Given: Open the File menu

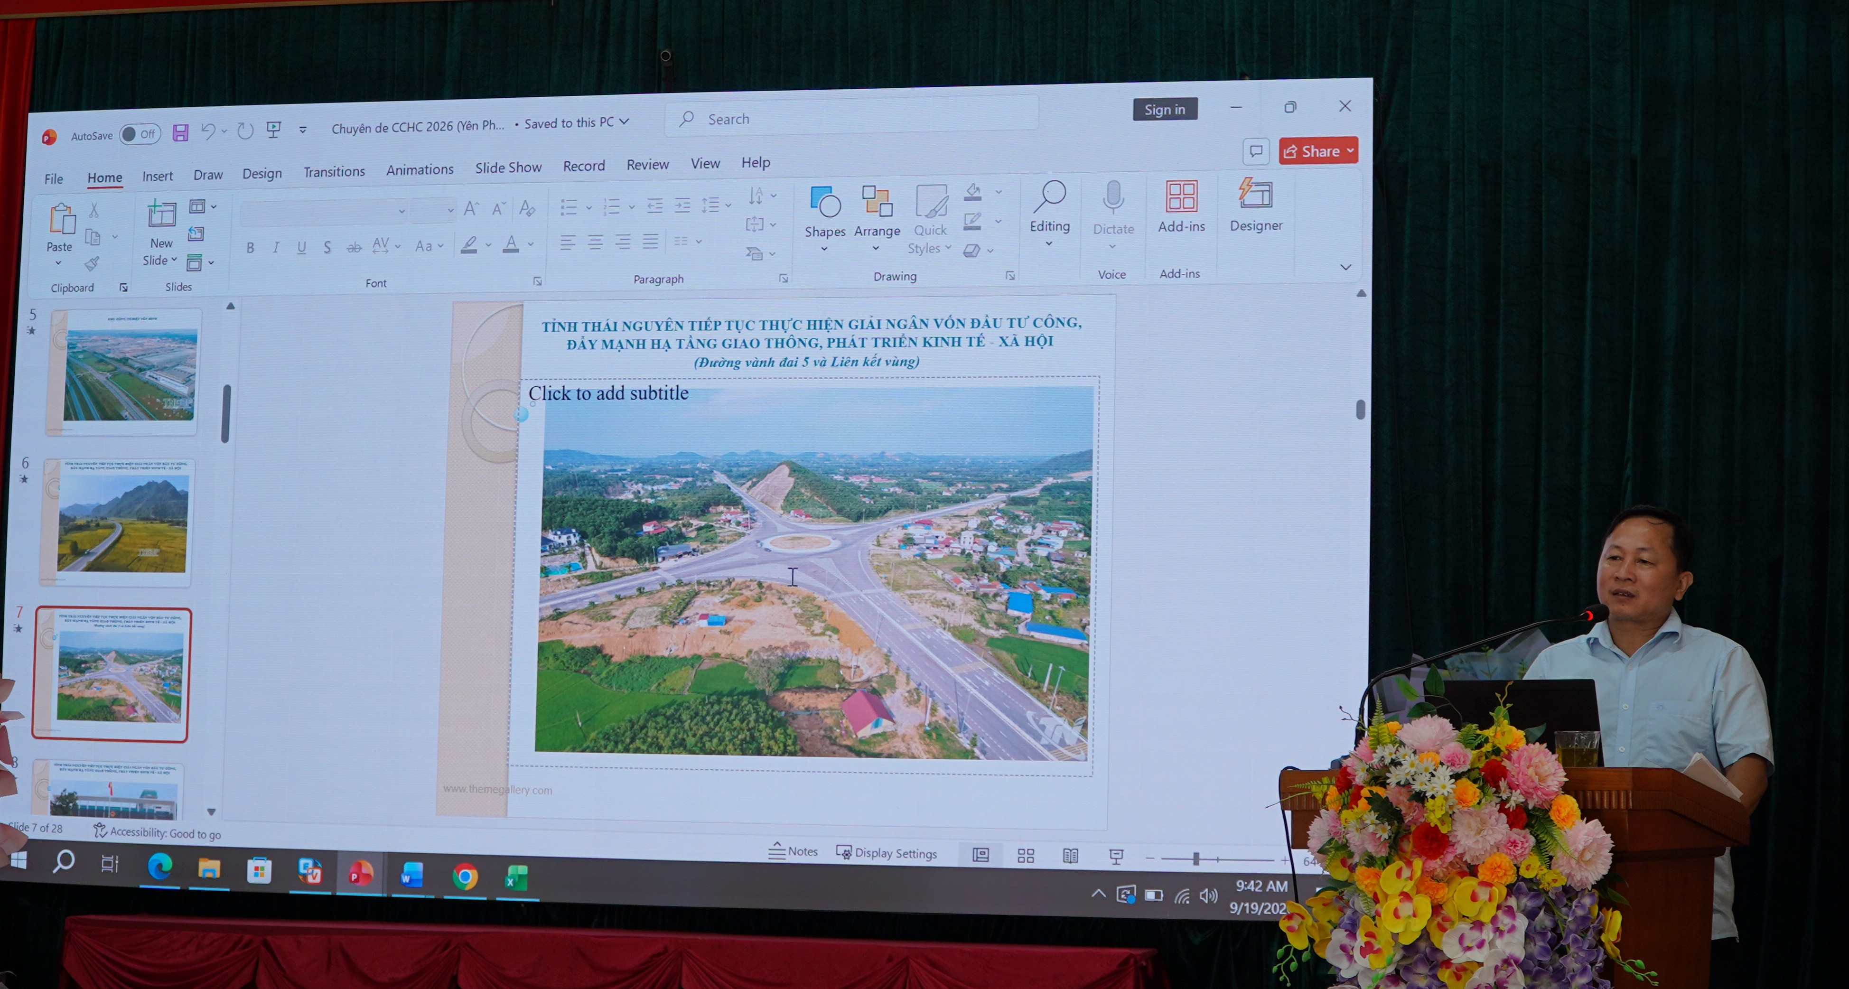Looking at the screenshot, I should coord(54,179).
